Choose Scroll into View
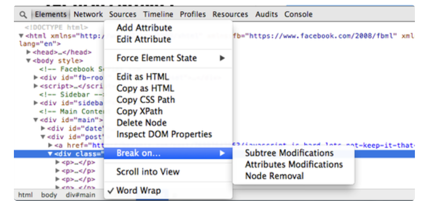 click(x=168, y=172)
